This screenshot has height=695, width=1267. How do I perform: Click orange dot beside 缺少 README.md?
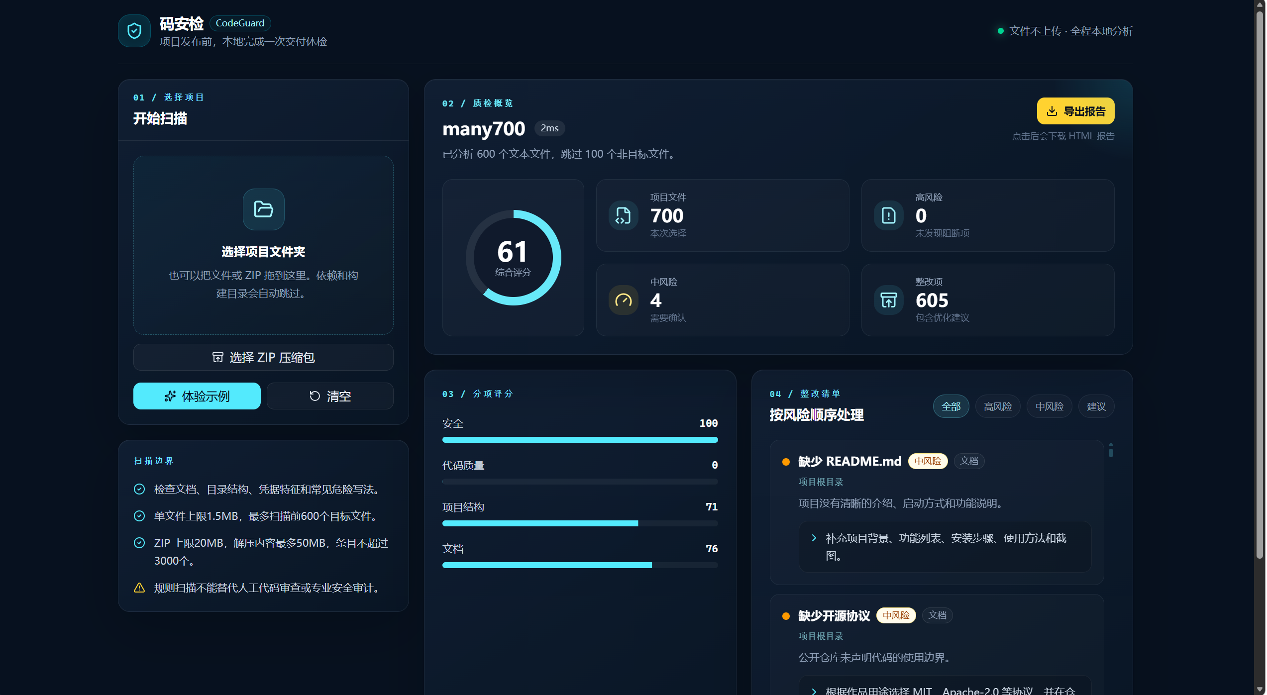tap(786, 462)
